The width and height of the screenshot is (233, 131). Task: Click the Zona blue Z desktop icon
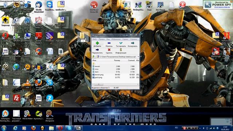50,99
